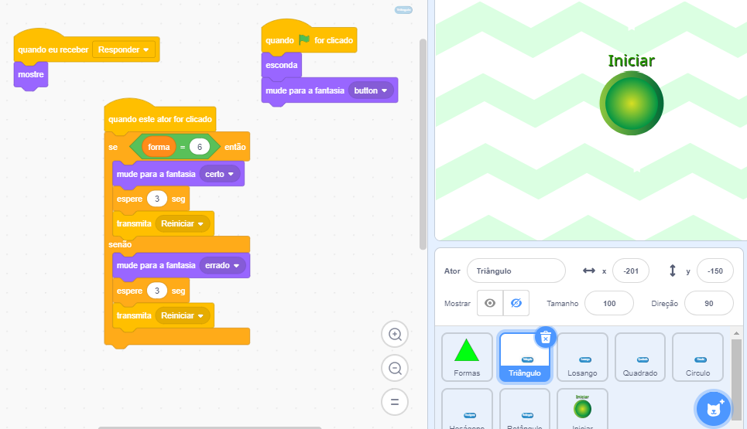Screen dimensions: 747x429
Task: Click the green Iniciar button on stage
Action: click(631, 103)
